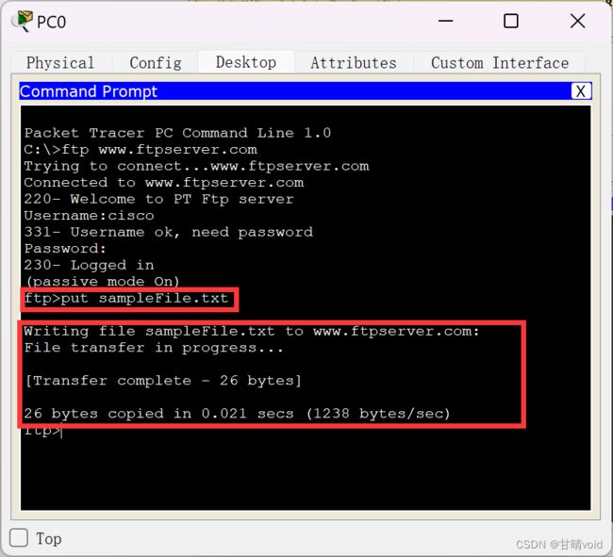Switch to the Config tab
The image size is (613, 557).
(x=156, y=62)
